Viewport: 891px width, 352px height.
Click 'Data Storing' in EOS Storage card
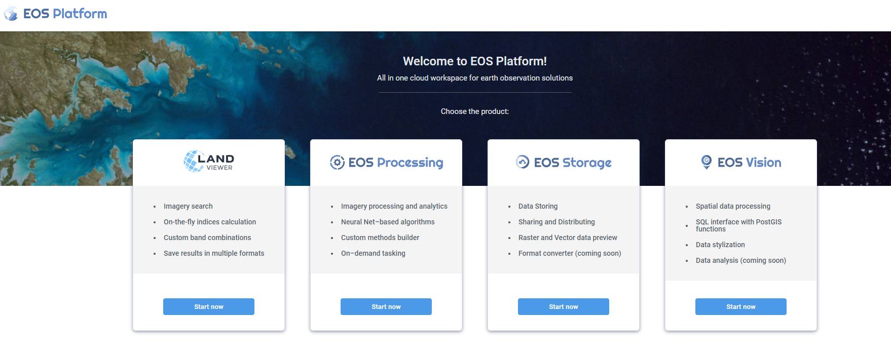pos(538,206)
